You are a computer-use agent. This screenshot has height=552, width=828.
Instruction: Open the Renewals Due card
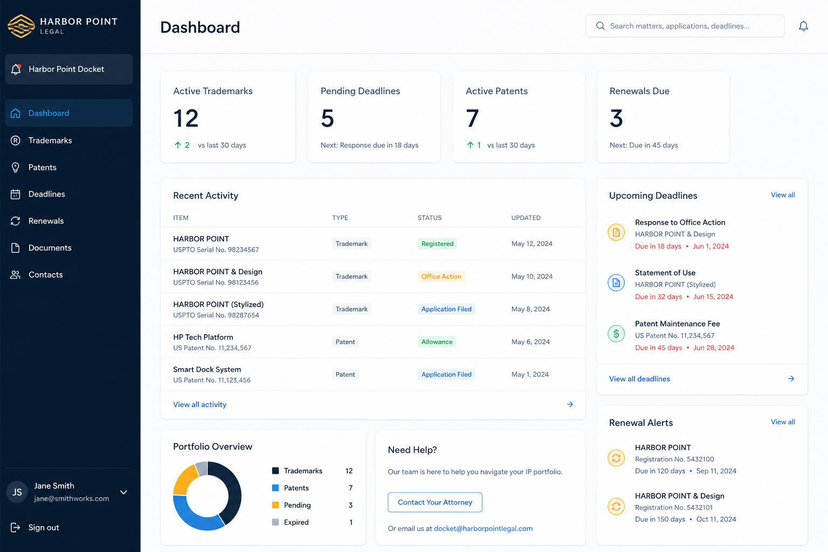[x=663, y=117]
